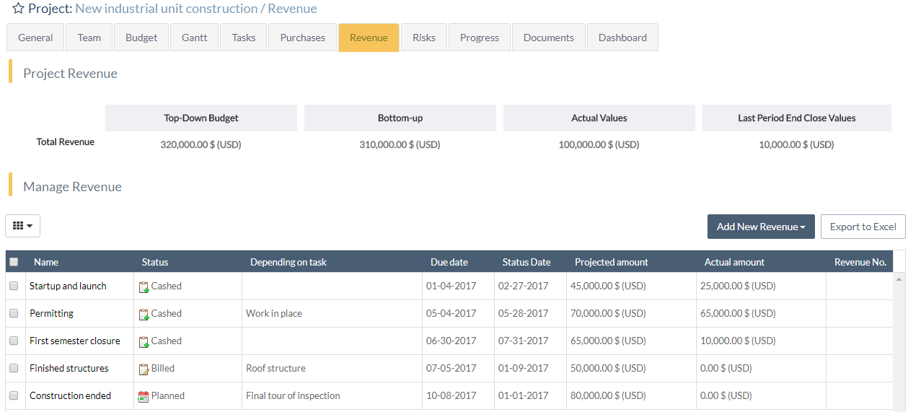Image resolution: width=908 pixels, height=412 pixels.
Task: Click Billed status icon for Finished structures
Action: (x=144, y=369)
